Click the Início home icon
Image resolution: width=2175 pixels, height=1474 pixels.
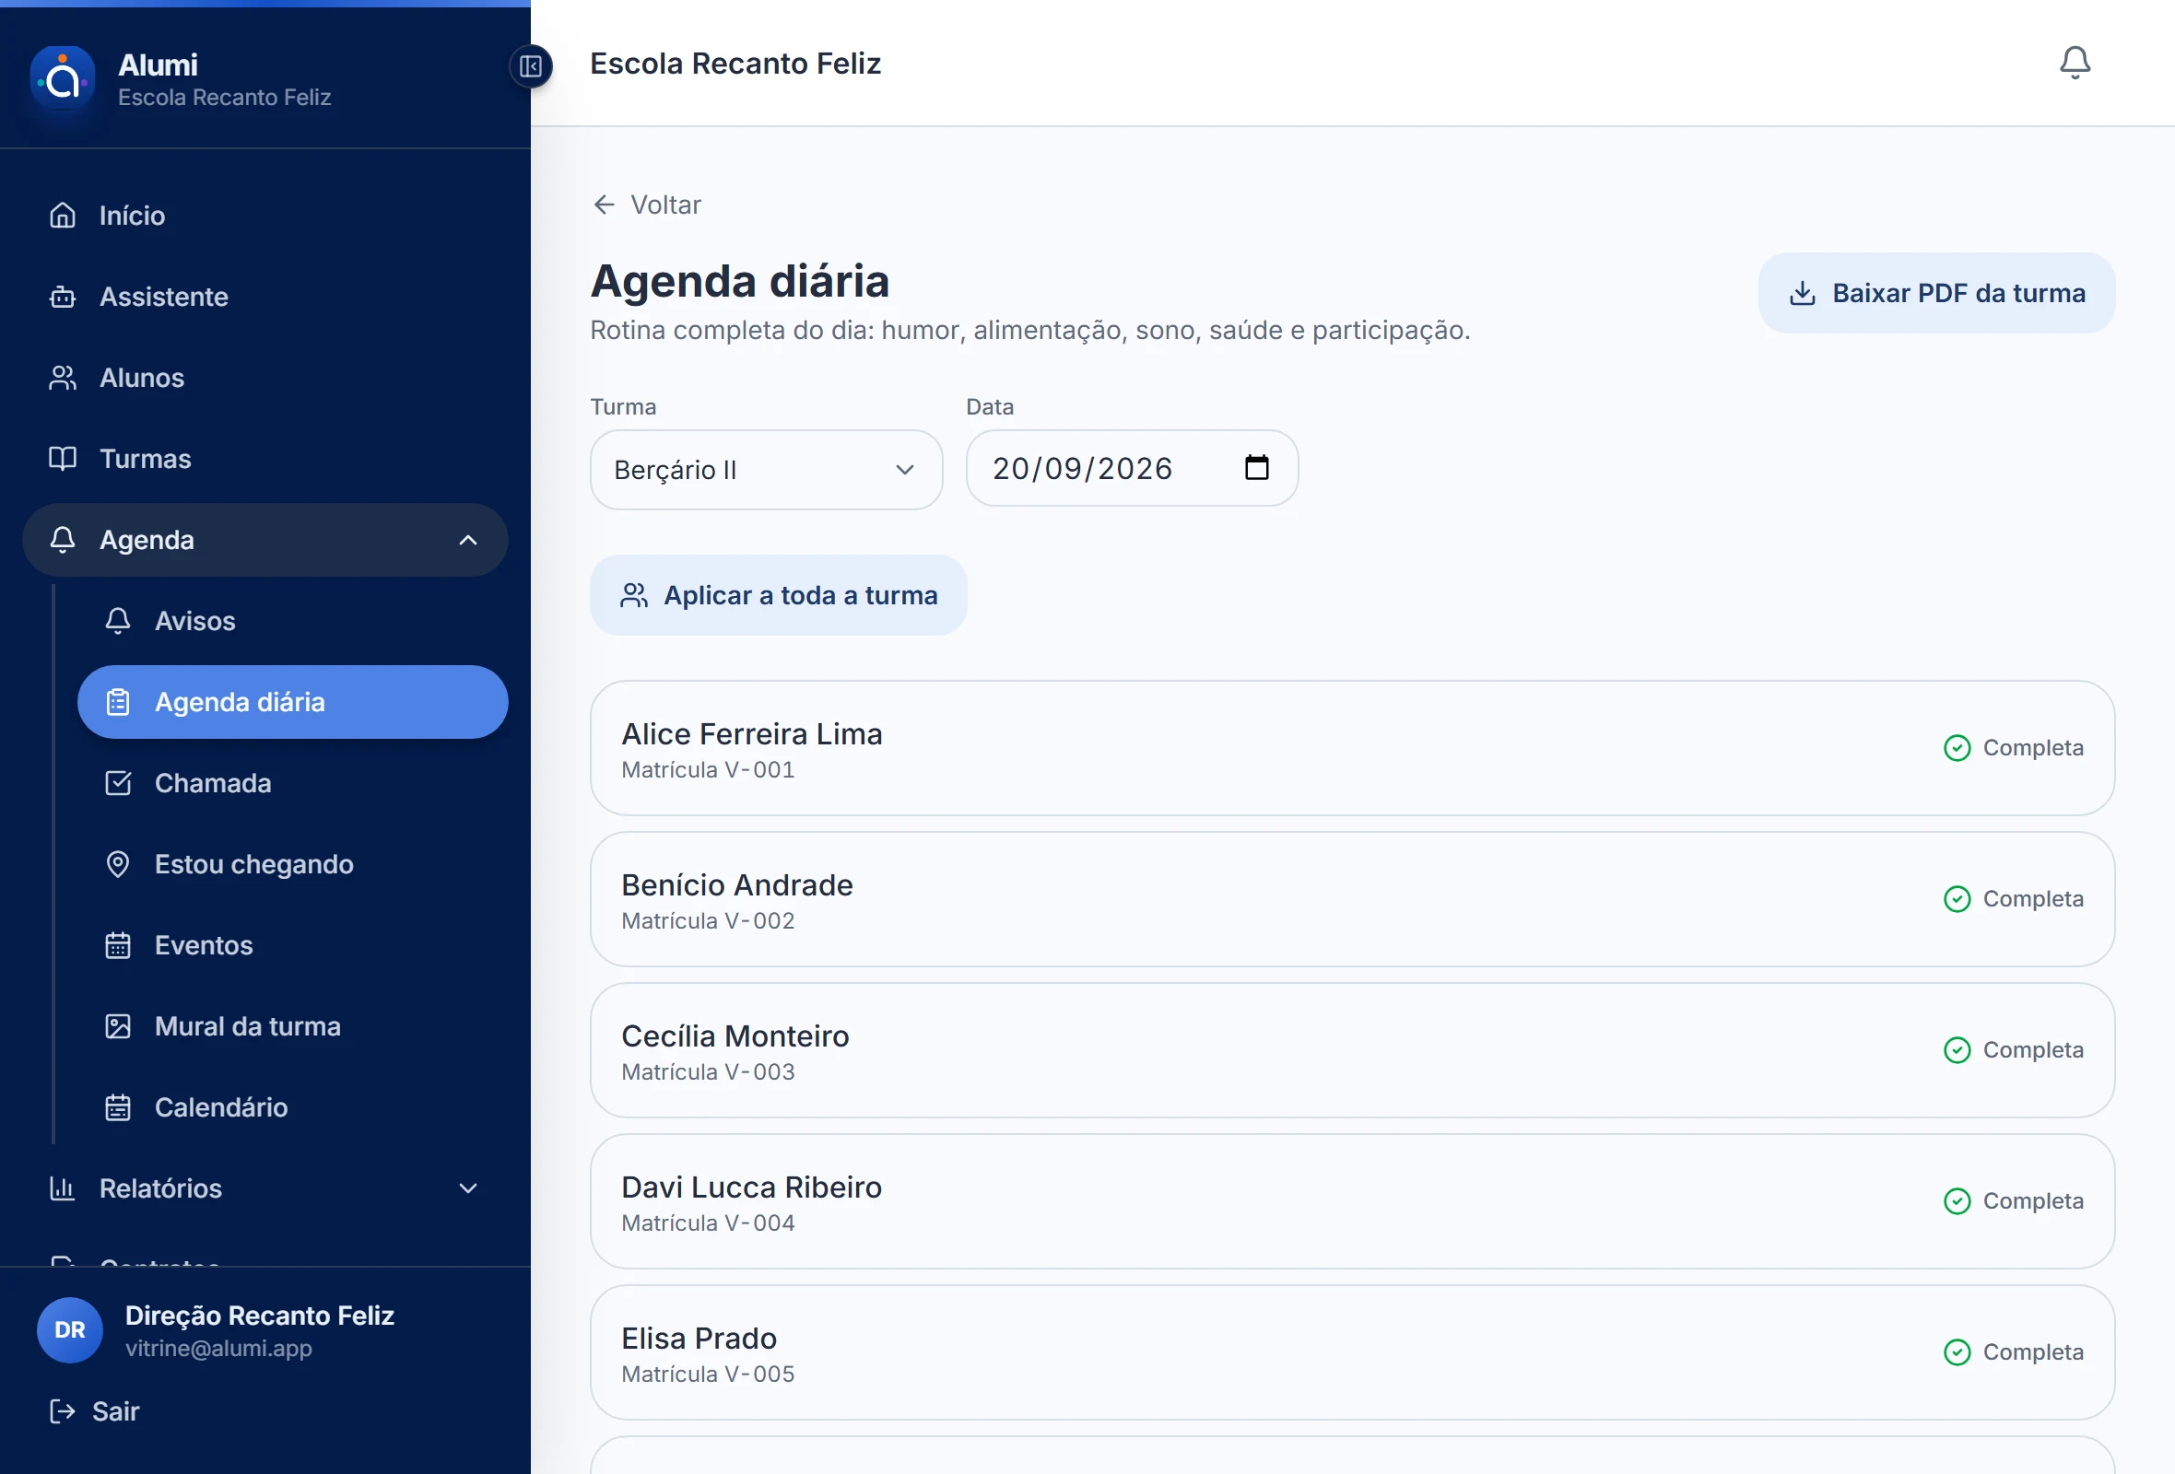point(63,216)
